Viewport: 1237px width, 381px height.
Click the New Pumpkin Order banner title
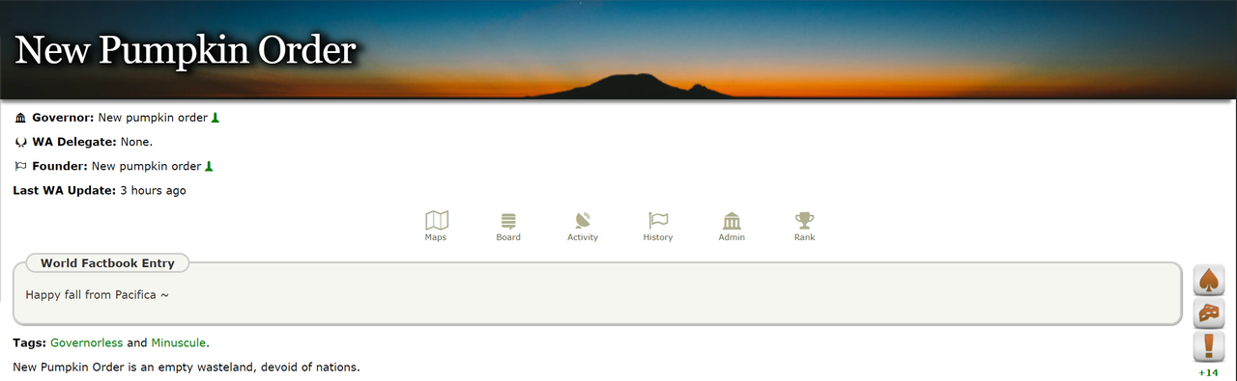point(186,50)
